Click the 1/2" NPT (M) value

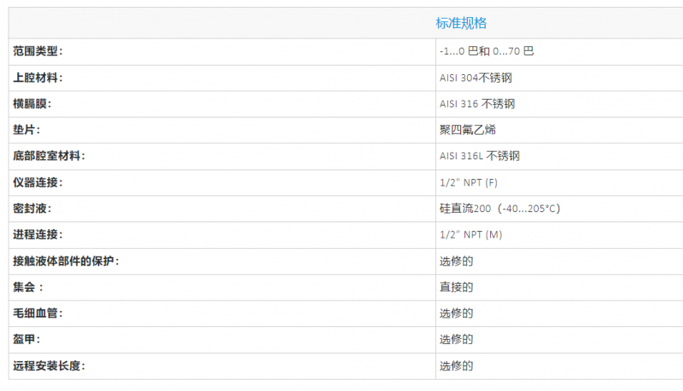(470, 234)
